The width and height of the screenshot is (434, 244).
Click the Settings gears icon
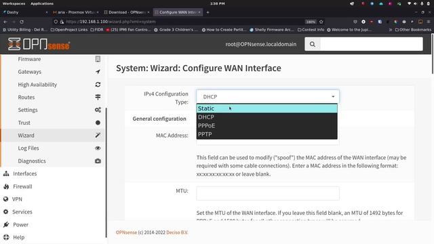[x=98, y=110]
